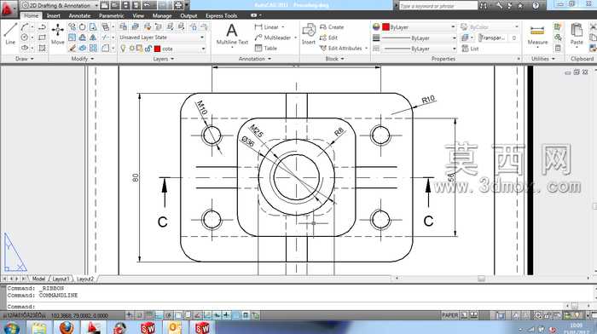Screen dimensions: 597x334
Task: Open the linetype ByLayer dropdown
Action: pyautogui.click(x=419, y=49)
